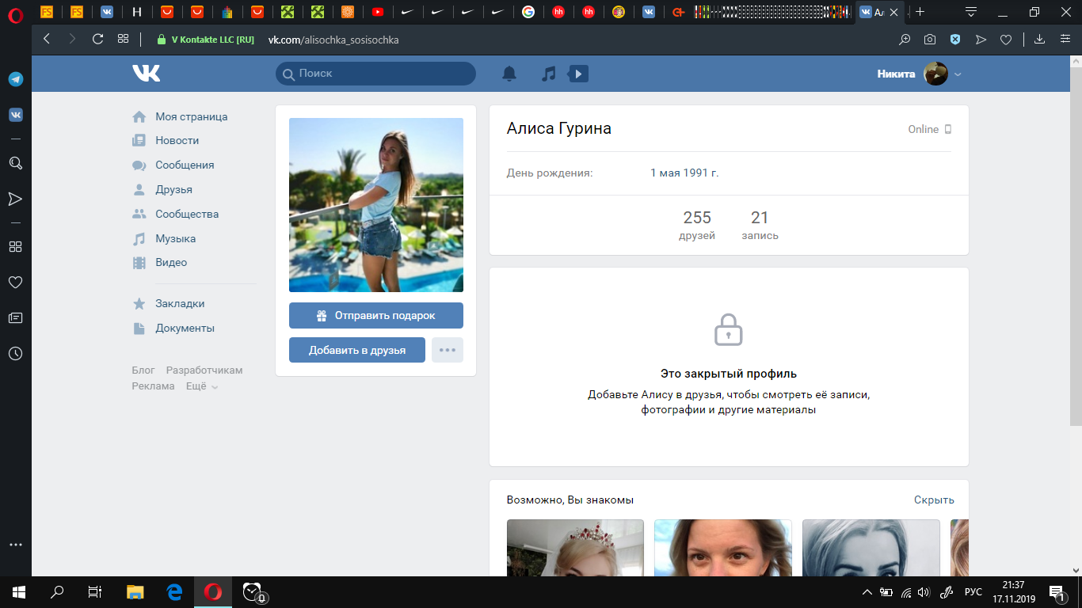Open Telegram in Opera sidebar
Screen dimensions: 1082x608
[x=15, y=79]
